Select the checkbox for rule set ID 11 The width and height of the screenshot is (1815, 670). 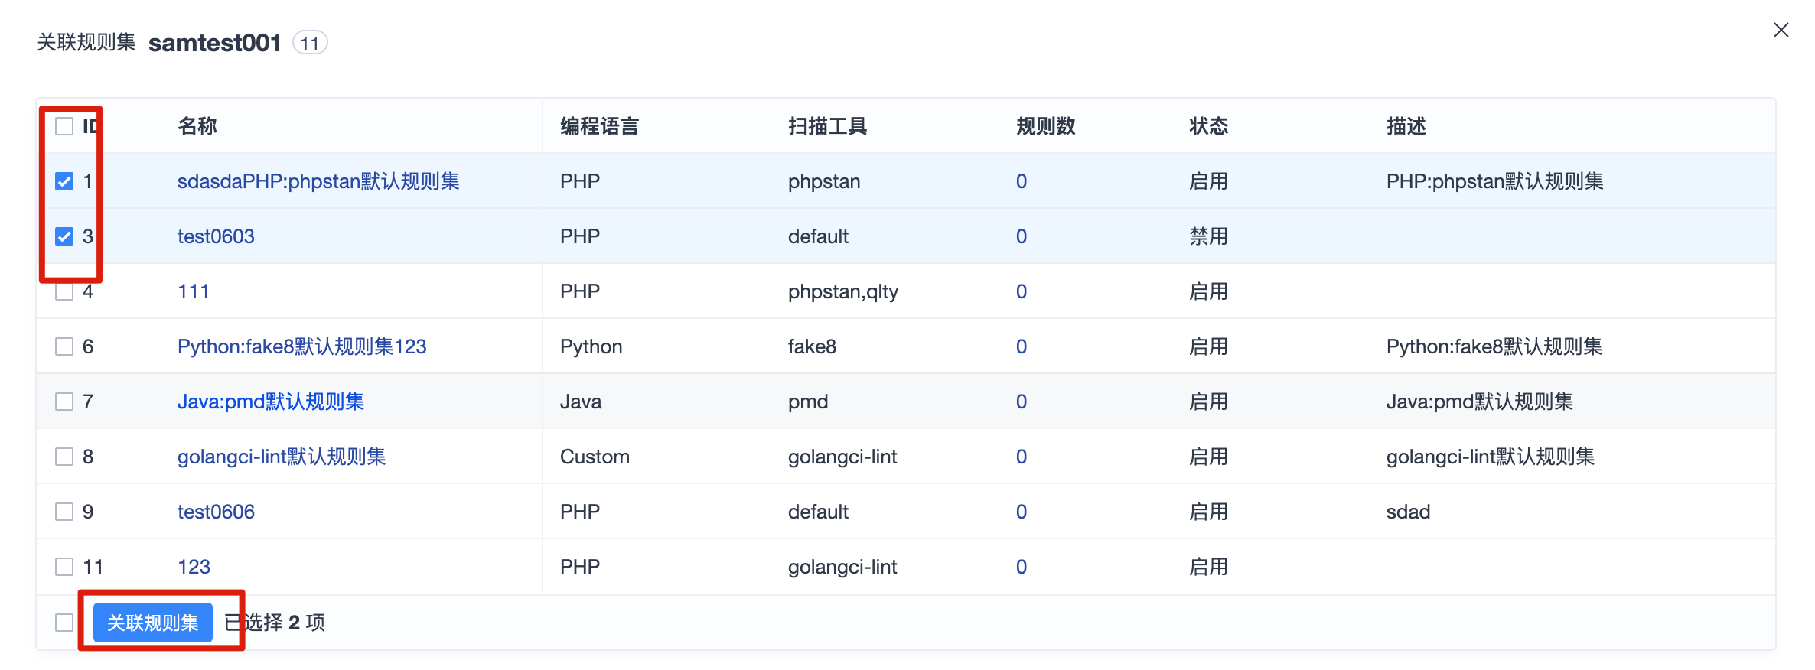(x=64, y=567)
